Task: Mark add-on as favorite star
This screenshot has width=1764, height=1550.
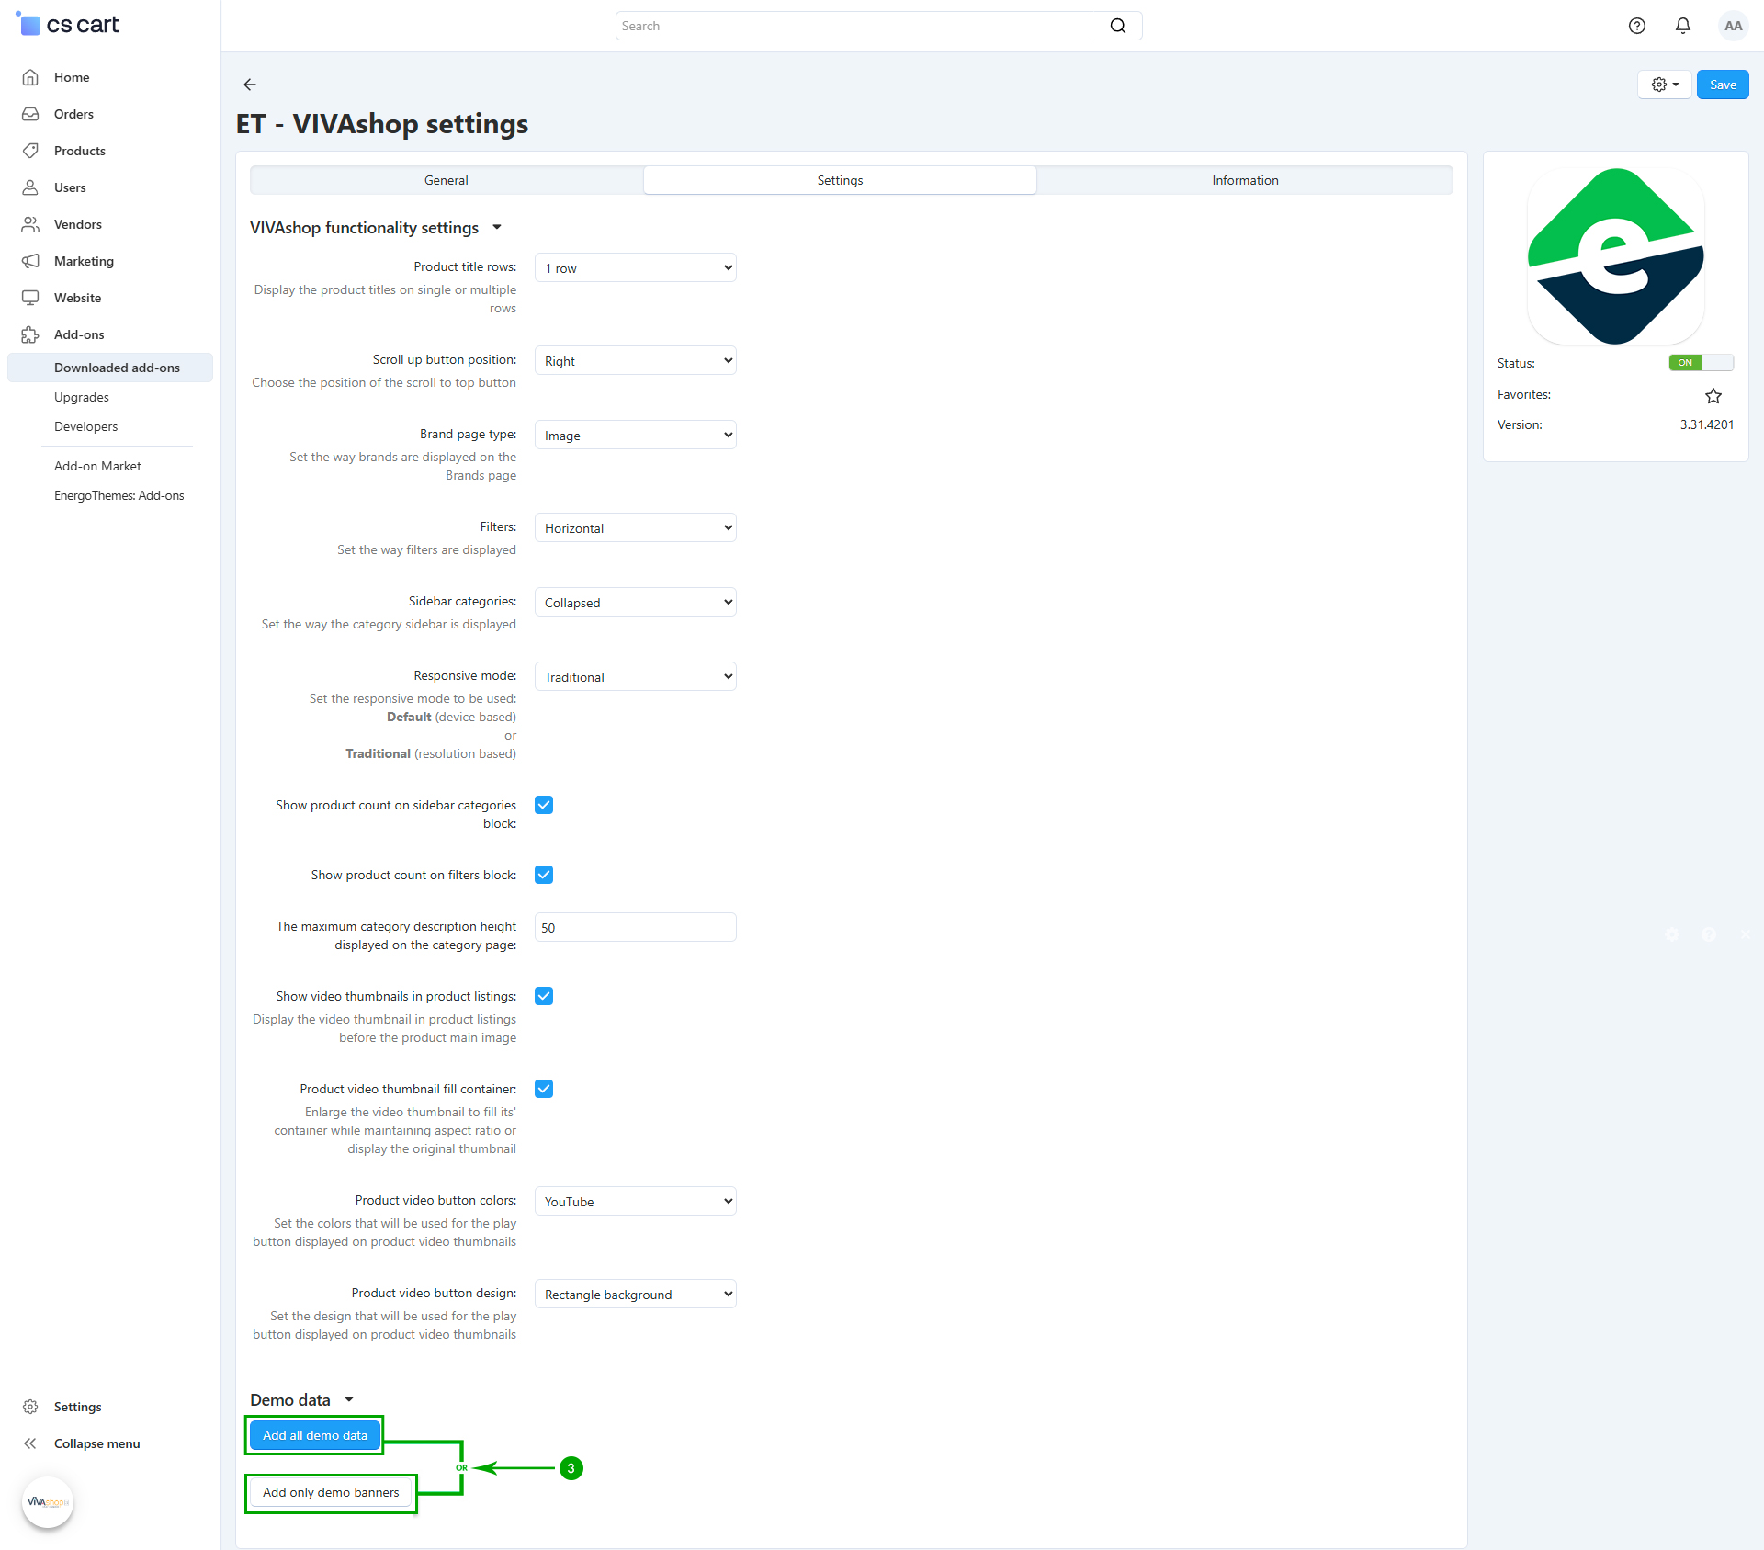Action: click(x=1713, y=396)
